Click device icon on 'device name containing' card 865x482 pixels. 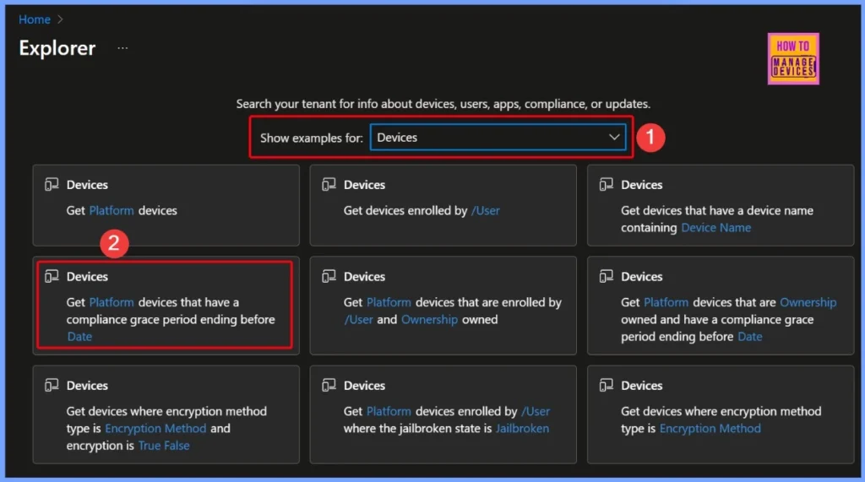point(607,184)
